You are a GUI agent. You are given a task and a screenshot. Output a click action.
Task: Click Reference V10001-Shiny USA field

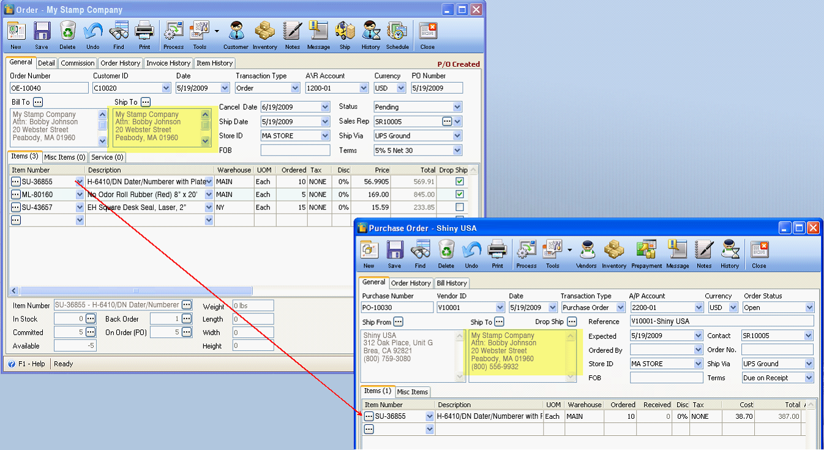pos(722,321)
